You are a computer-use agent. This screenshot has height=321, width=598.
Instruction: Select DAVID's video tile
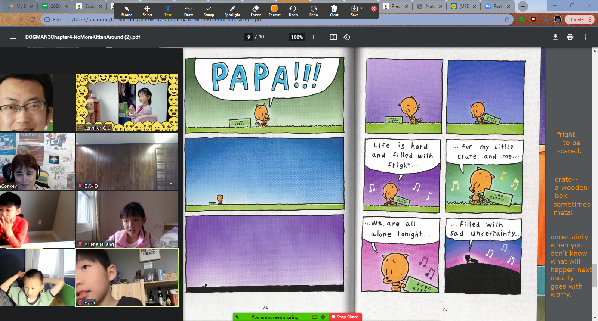point(127,161)
